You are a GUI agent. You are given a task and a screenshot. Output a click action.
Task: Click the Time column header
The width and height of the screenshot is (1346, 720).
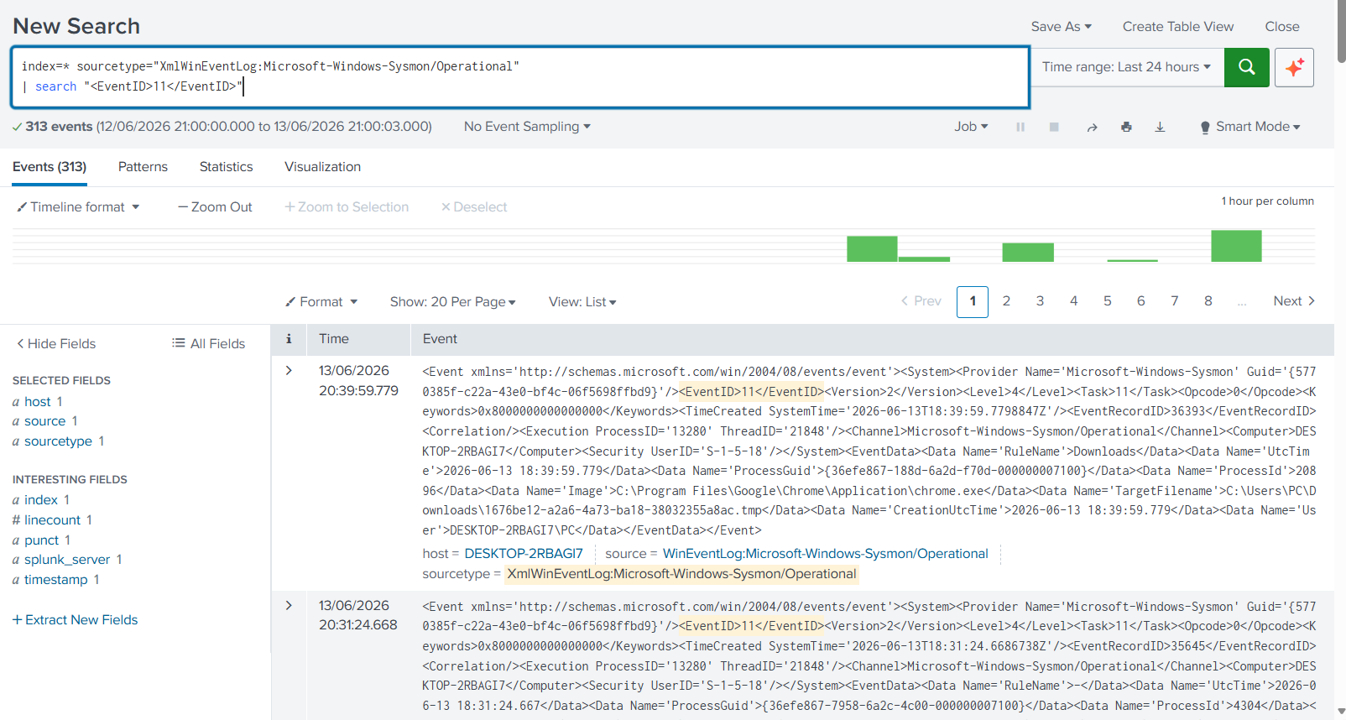pyautogui.click(x=334, y=339)
